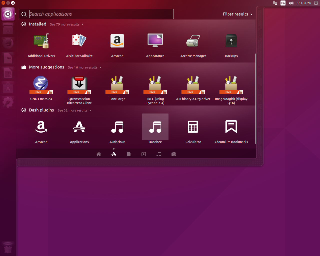Switch to the Home lens
The image size is (320, 256).
[x=99, y=154]
